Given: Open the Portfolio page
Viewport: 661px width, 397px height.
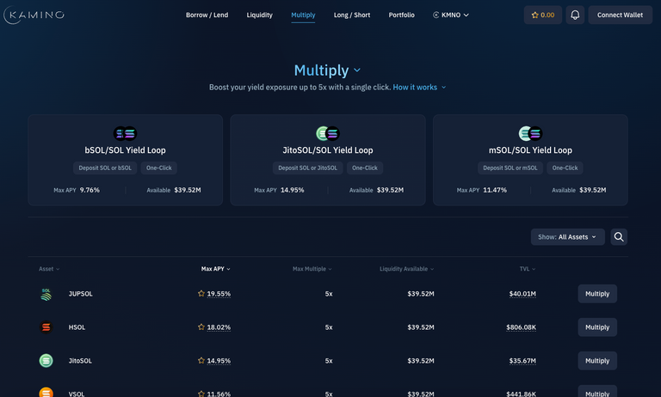Looking at the screenshot, I should point(402,15).
